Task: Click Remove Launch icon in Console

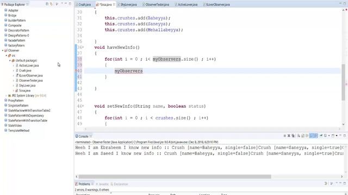Action: [289, 136]
